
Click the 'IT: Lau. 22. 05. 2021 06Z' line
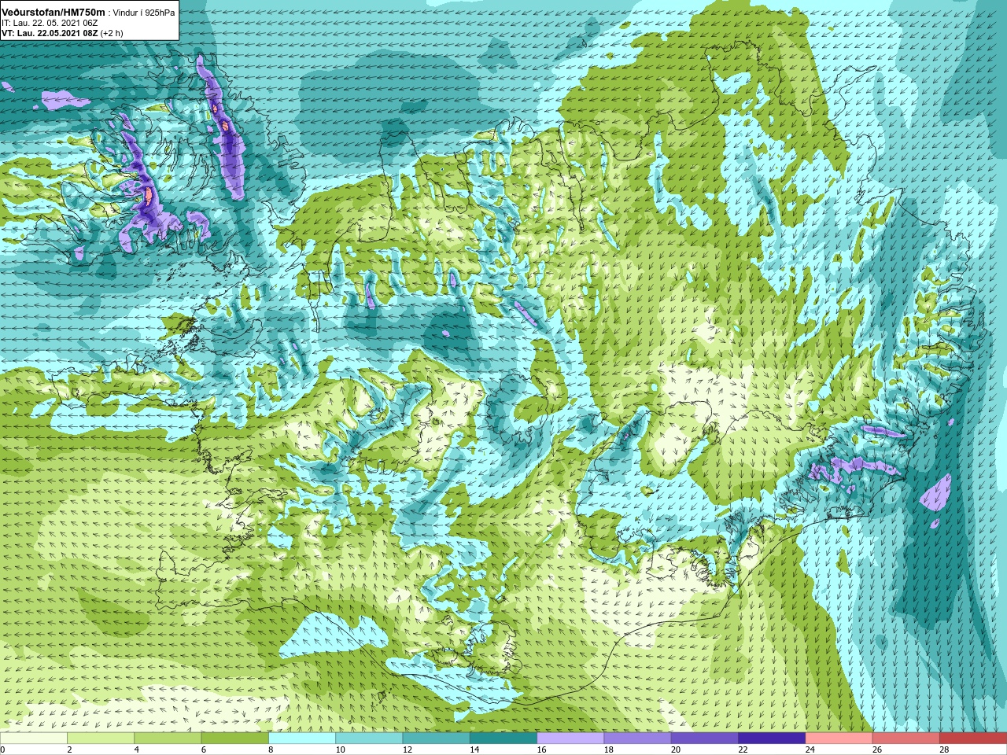[x=50, y=23]
